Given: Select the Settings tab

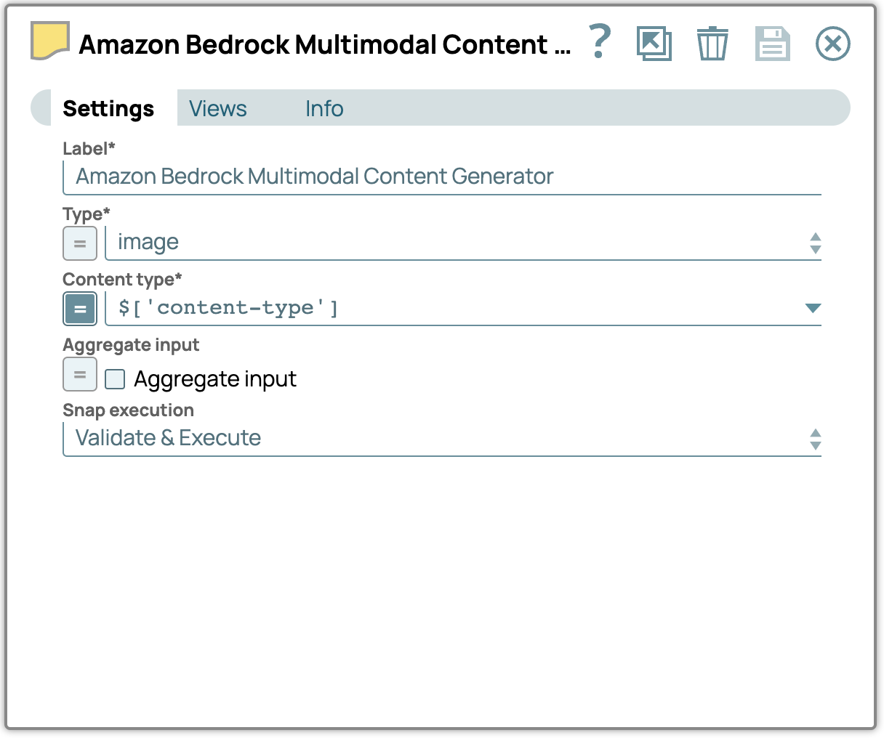Looking at the screenshot, I should click(x=108, y=109).
